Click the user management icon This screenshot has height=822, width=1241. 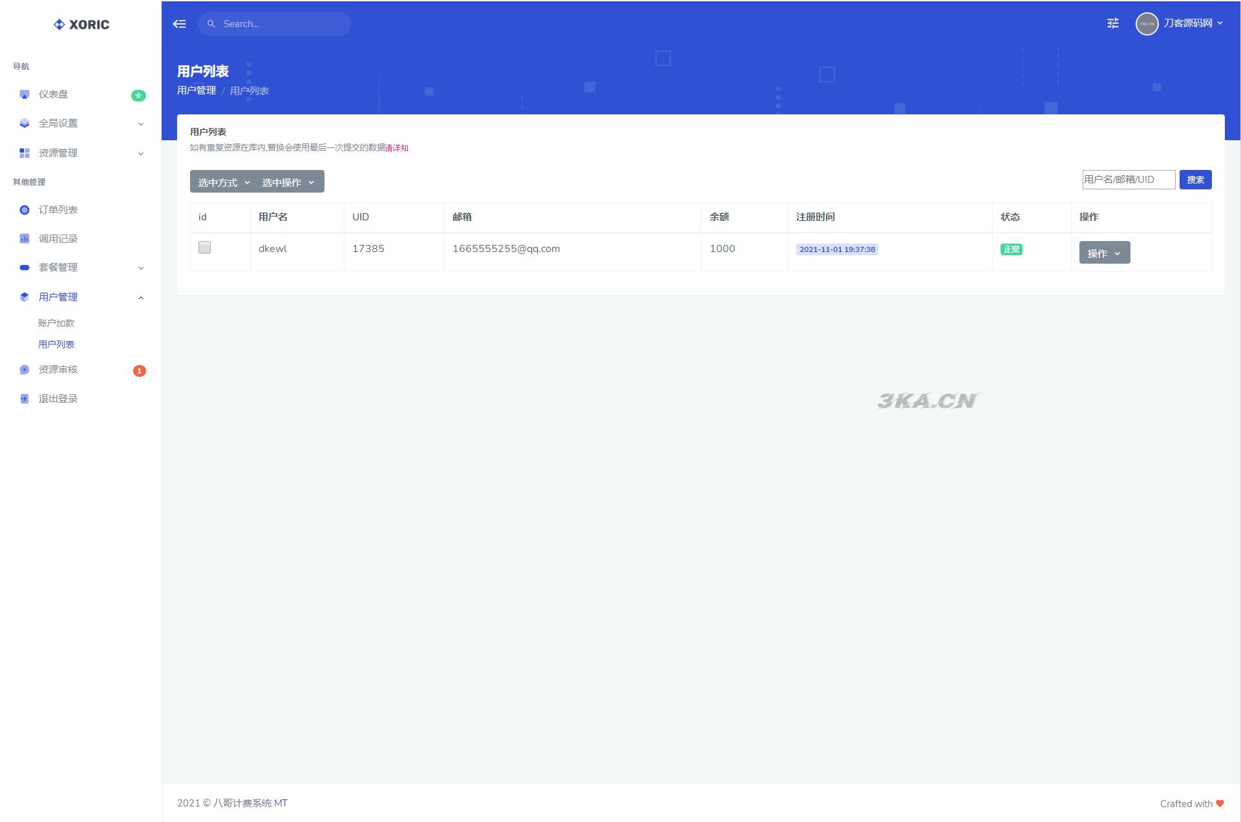tap(25, 297)
